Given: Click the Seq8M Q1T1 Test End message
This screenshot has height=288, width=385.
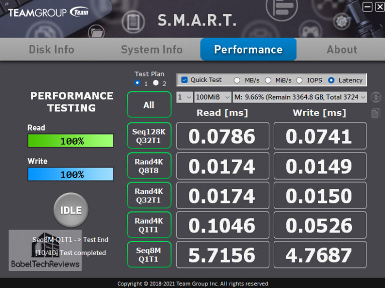Looking at the screenshot, I should (71, 239).
